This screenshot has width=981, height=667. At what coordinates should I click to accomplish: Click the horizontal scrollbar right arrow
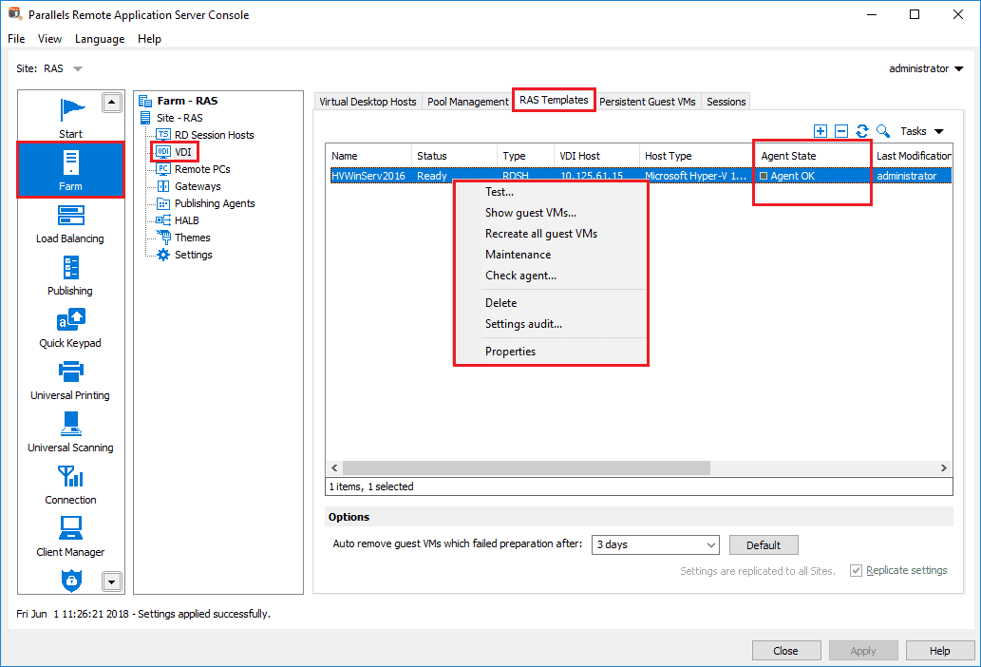click(943, 468)
